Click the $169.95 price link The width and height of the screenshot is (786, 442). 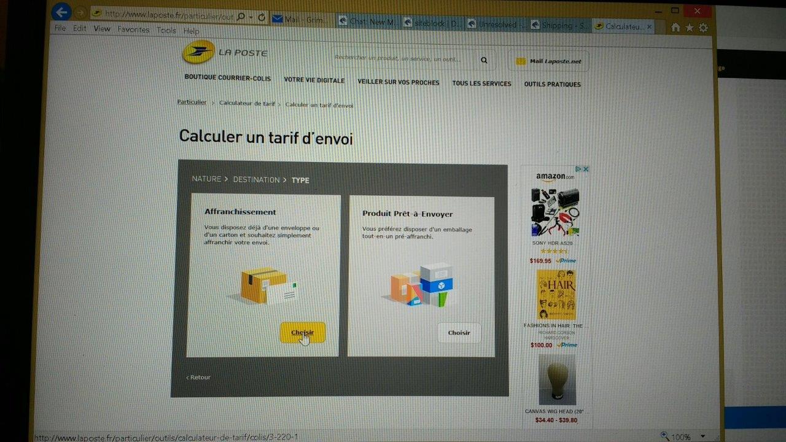pyautogui.click(x=540, y=261)
